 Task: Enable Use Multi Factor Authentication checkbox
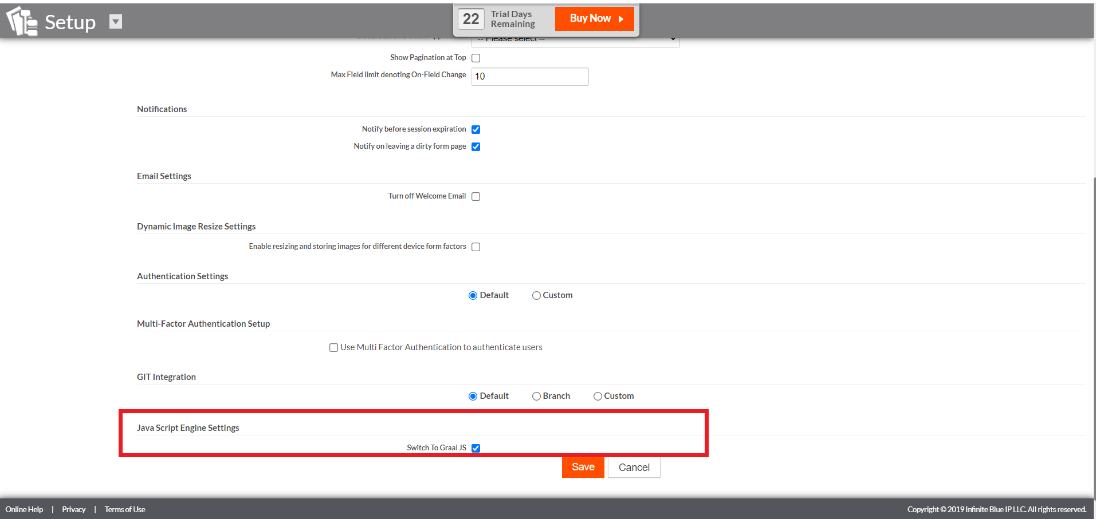pos(333,347)
